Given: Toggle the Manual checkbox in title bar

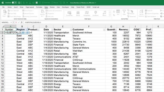Looking at the screenshot, I should click(x=52, y=3).
